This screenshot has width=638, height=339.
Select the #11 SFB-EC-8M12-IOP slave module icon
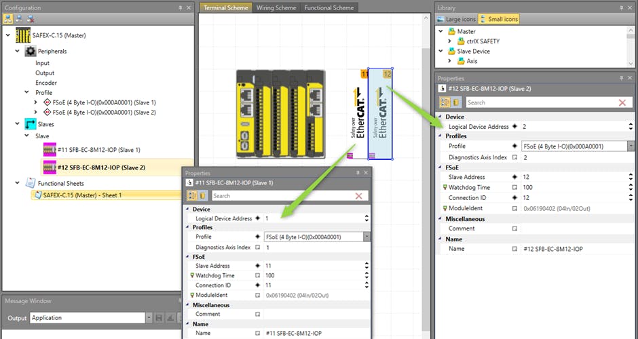[x=49, y=150]
